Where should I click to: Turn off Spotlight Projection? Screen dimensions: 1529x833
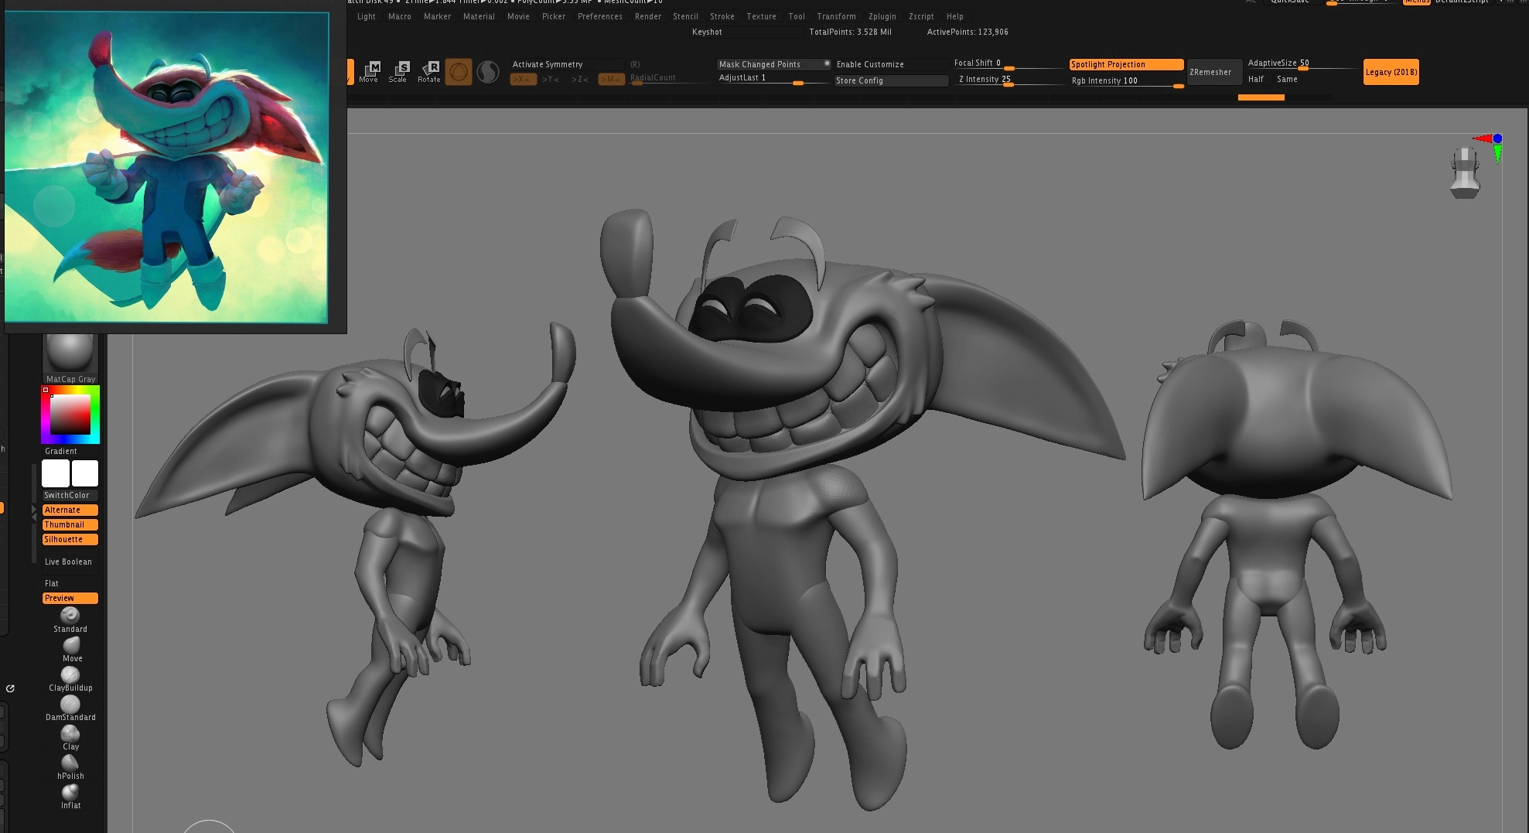[x=1125, y=64]
